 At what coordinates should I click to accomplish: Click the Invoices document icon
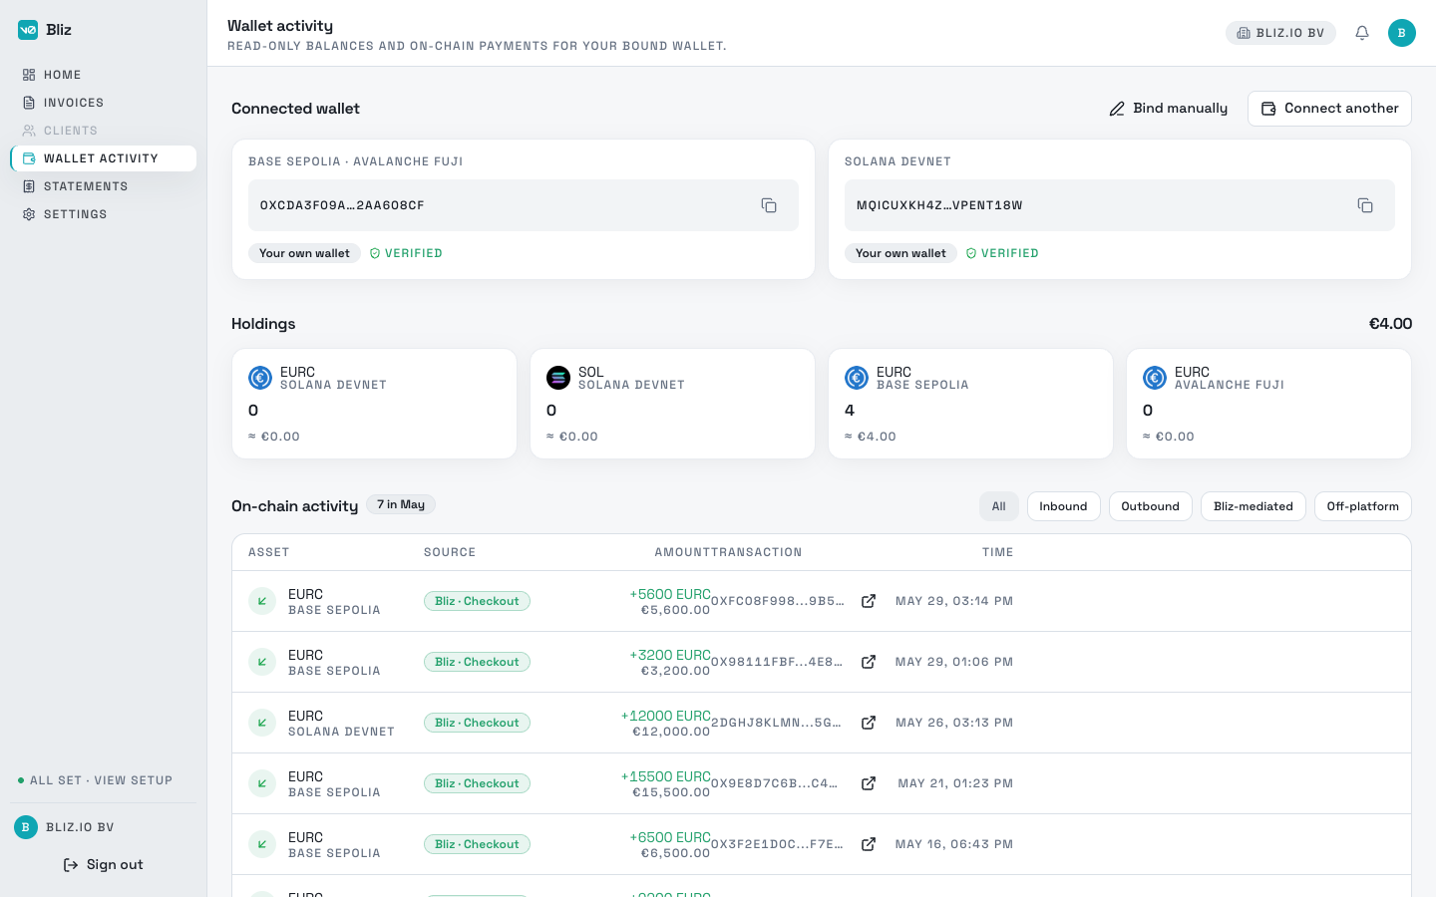point(29,103)
